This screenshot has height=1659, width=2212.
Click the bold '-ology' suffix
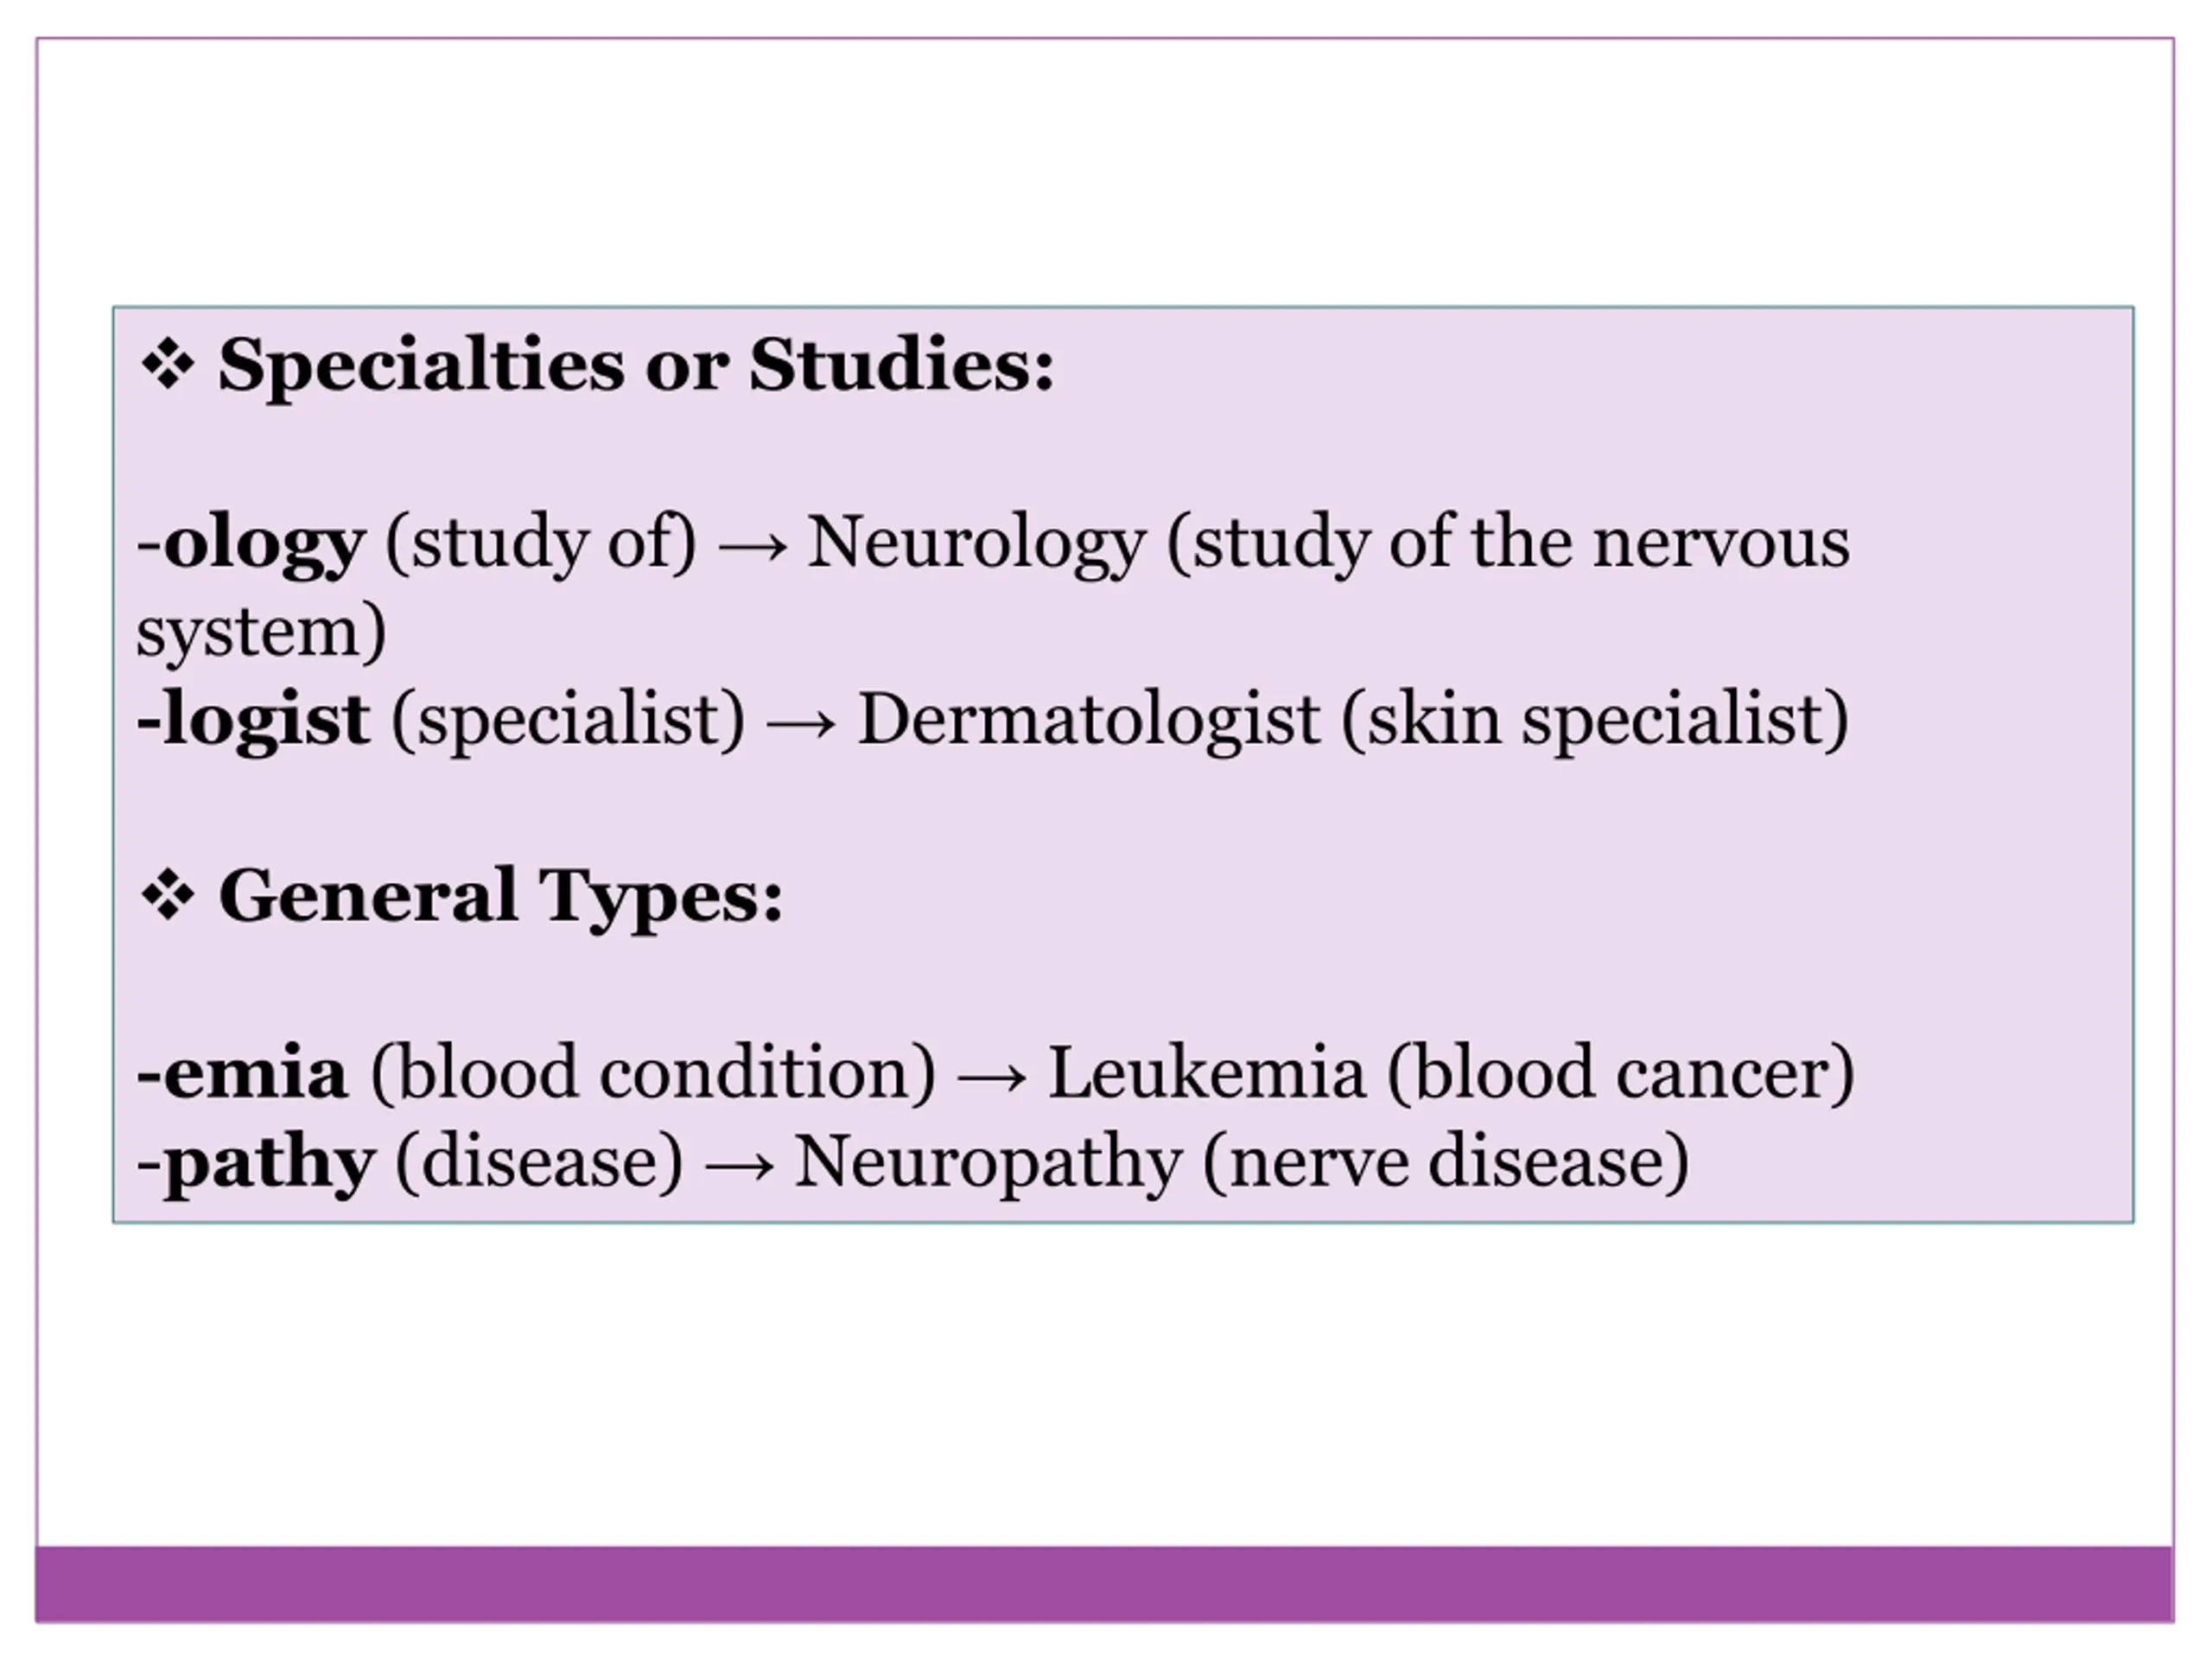[x=250, y=546]
